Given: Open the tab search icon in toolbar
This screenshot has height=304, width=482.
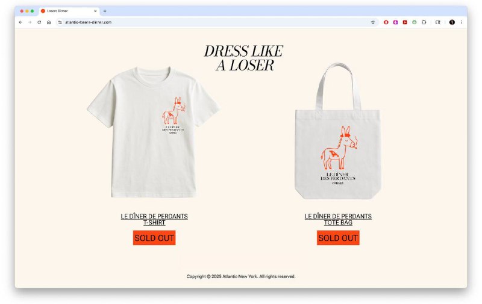Looking at the screenshot, I should coord(438,22).
